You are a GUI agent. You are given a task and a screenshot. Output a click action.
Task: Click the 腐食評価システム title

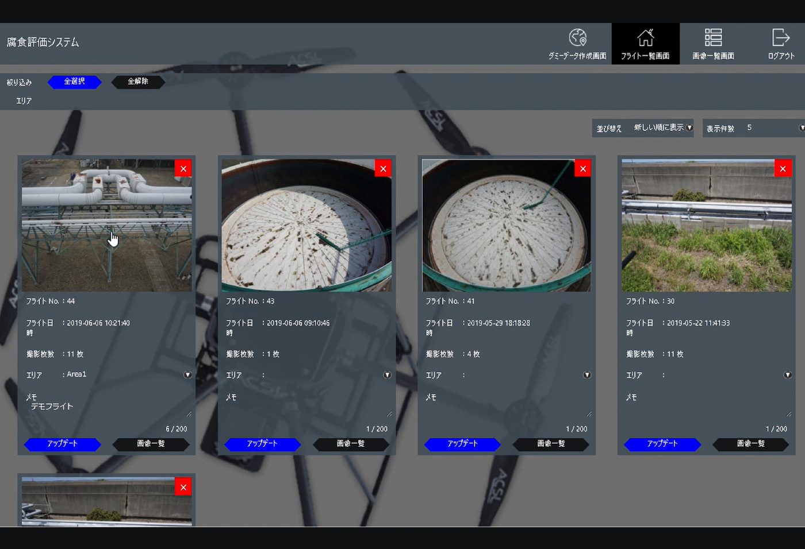43,42
